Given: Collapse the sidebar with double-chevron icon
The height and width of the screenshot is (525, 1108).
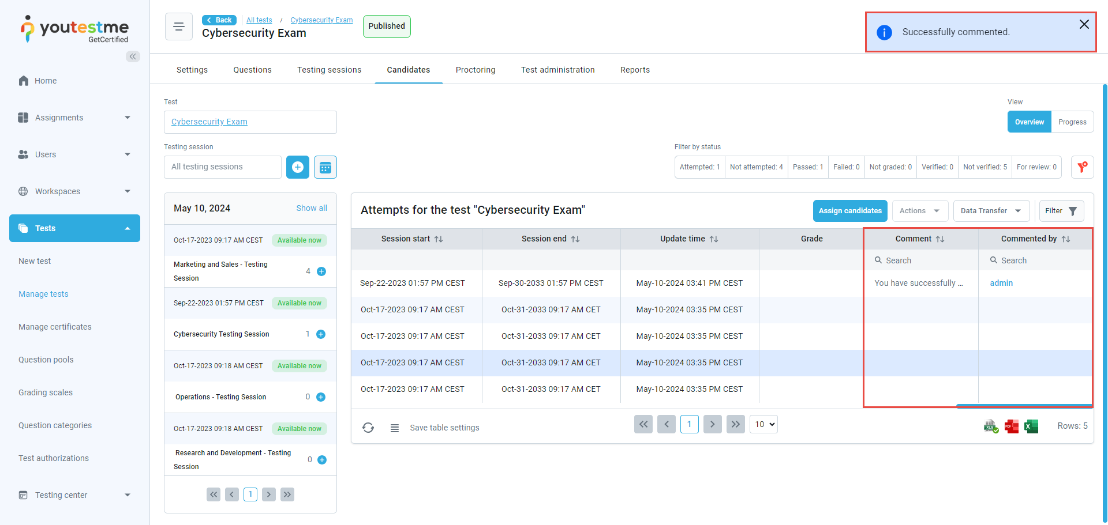Looking at the screenshot, I should [x=133, y=56].
